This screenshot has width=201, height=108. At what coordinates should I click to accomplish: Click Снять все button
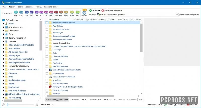click(107, 100)
